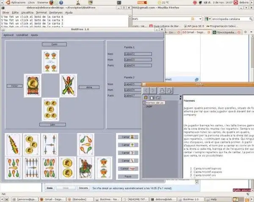Image resolution: width=254 pixels, height=202 pixels.
Task: Click the print icon in Help toolbar
Action: click(x=162, y=91)
